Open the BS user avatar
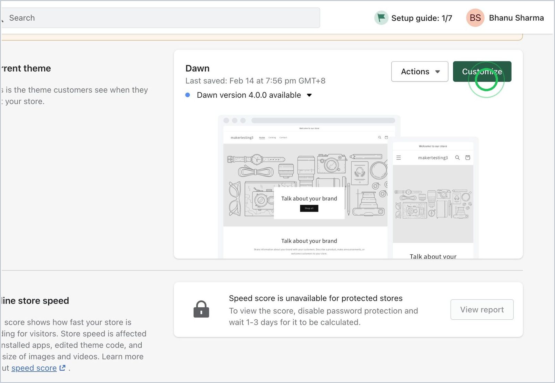 click(475, 18)
